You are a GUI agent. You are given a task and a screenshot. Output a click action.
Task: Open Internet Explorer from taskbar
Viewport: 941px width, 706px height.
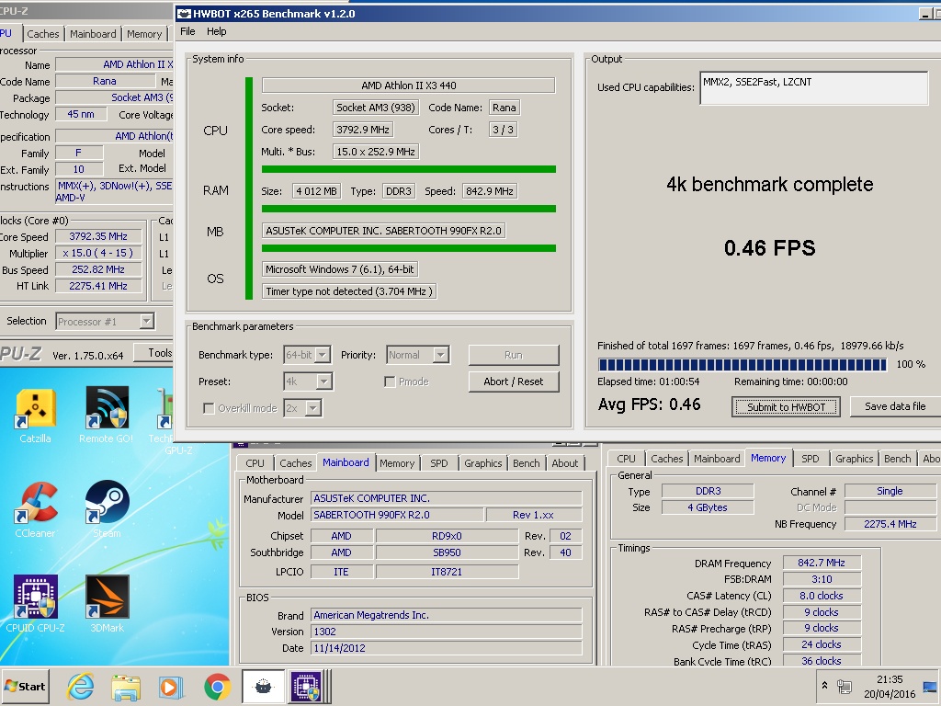[81, 686]
